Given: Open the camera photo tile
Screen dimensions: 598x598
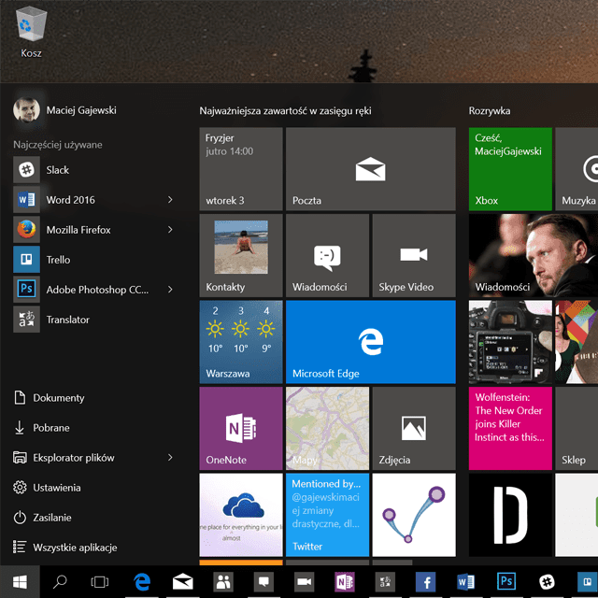Looking at the screenshot, I should (x=510, y=342).
